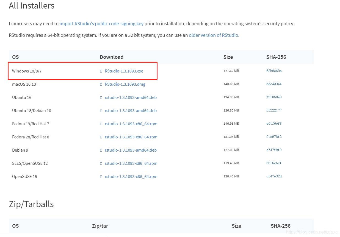Screen dimensions: 340x237
Task: Download the RStudio-1.3.1093.dmg macOS installer
Action: pyautogui.click(x=125, y=84)
